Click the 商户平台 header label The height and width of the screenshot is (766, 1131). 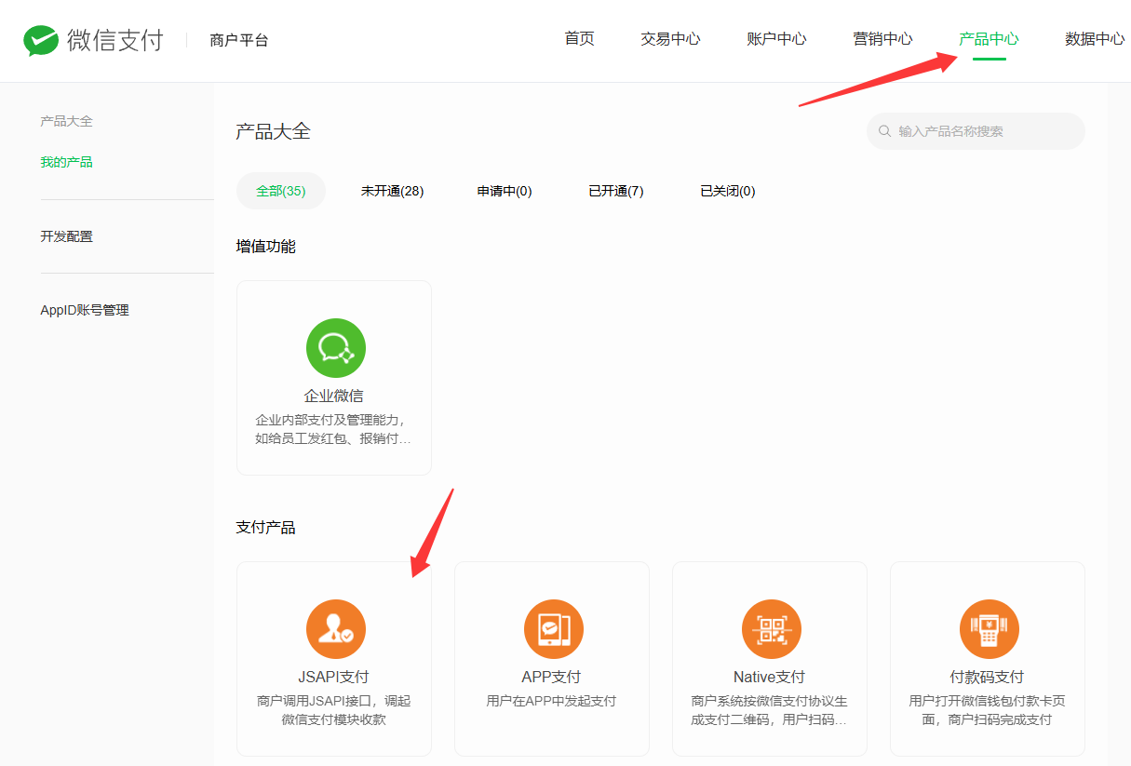pyautogui.click(x=239, y=40)
